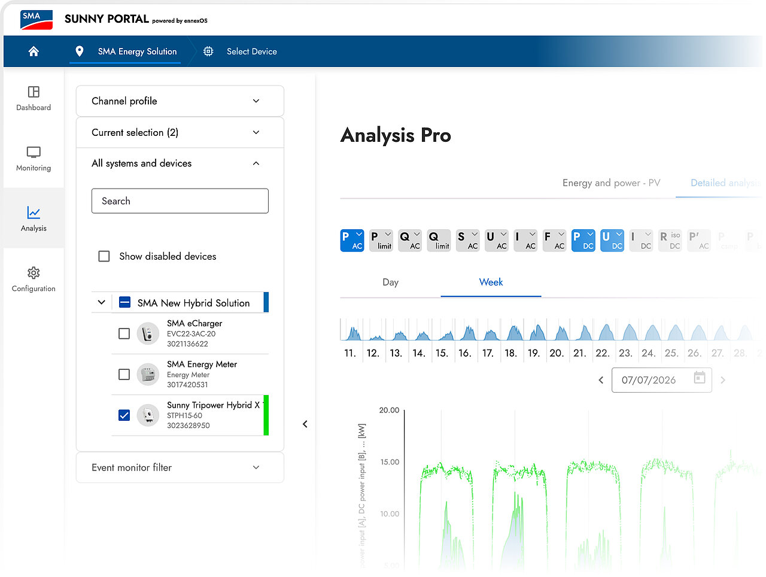Open the Configuration settings
The width and height of the screenshot is (766, 577).
pos(34,280)
